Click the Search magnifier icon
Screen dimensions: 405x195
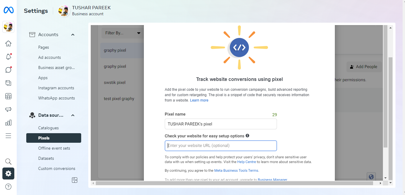[8, 161]
